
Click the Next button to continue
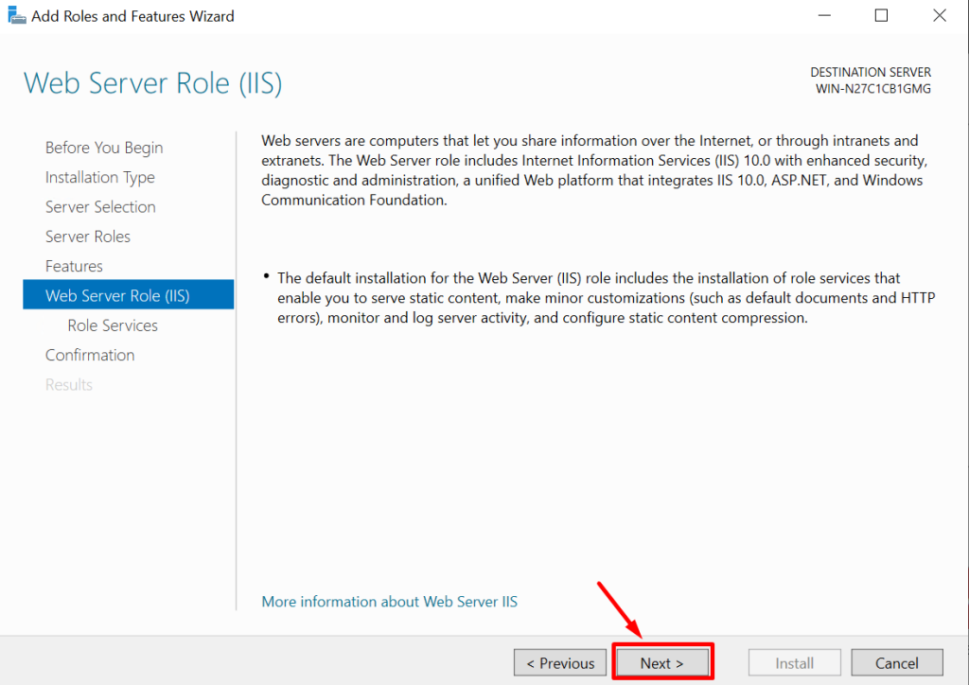point(661,663)
